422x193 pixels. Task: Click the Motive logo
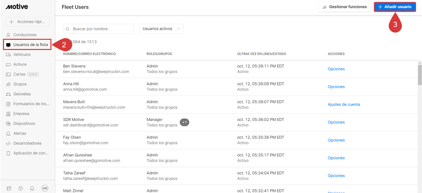coord(17,7)
